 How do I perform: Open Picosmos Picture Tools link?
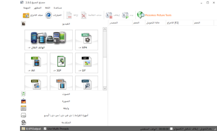154,15
